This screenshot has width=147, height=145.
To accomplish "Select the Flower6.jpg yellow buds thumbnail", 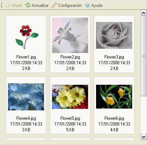I will tap(114, 97).
